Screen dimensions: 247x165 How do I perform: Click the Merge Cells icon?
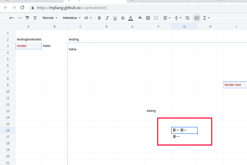(156, 18)
